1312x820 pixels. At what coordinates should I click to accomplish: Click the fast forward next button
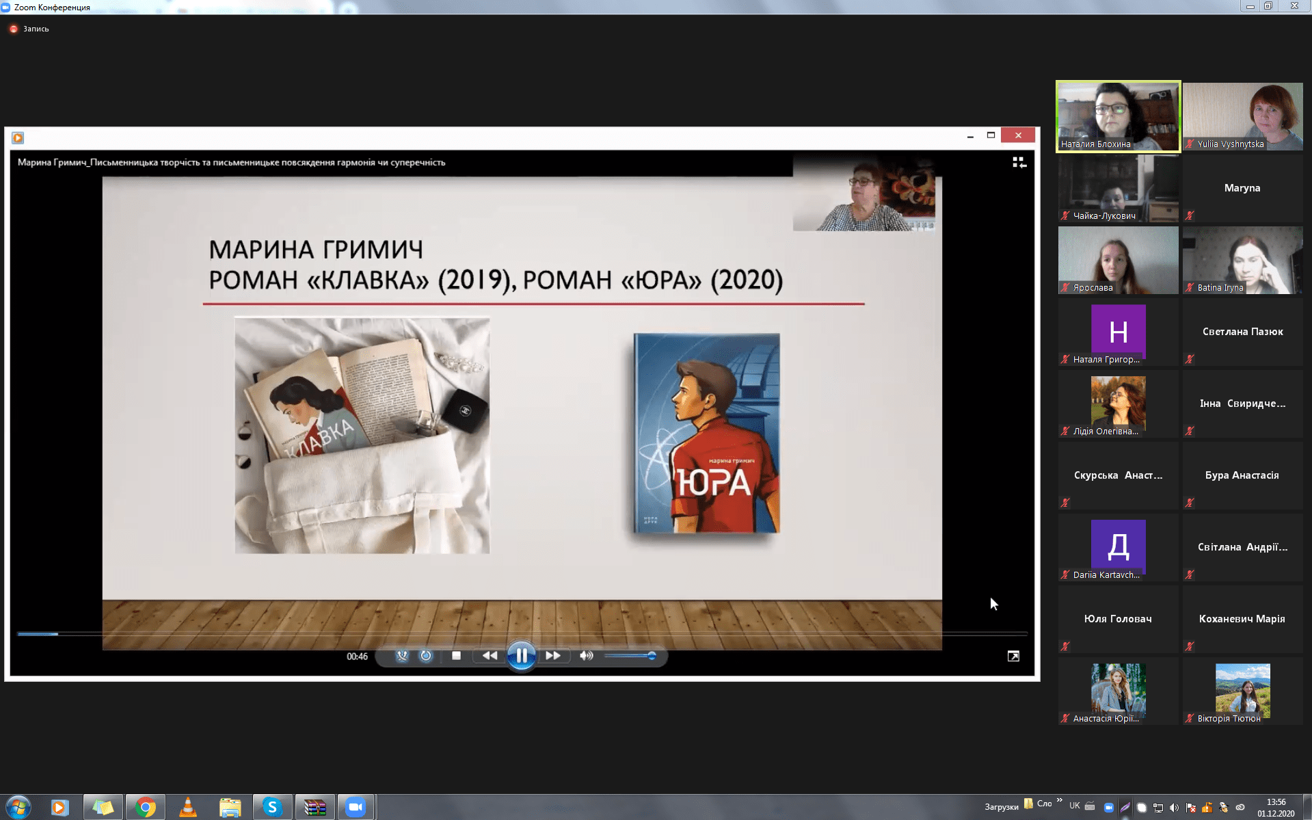(x=552, y=656)
